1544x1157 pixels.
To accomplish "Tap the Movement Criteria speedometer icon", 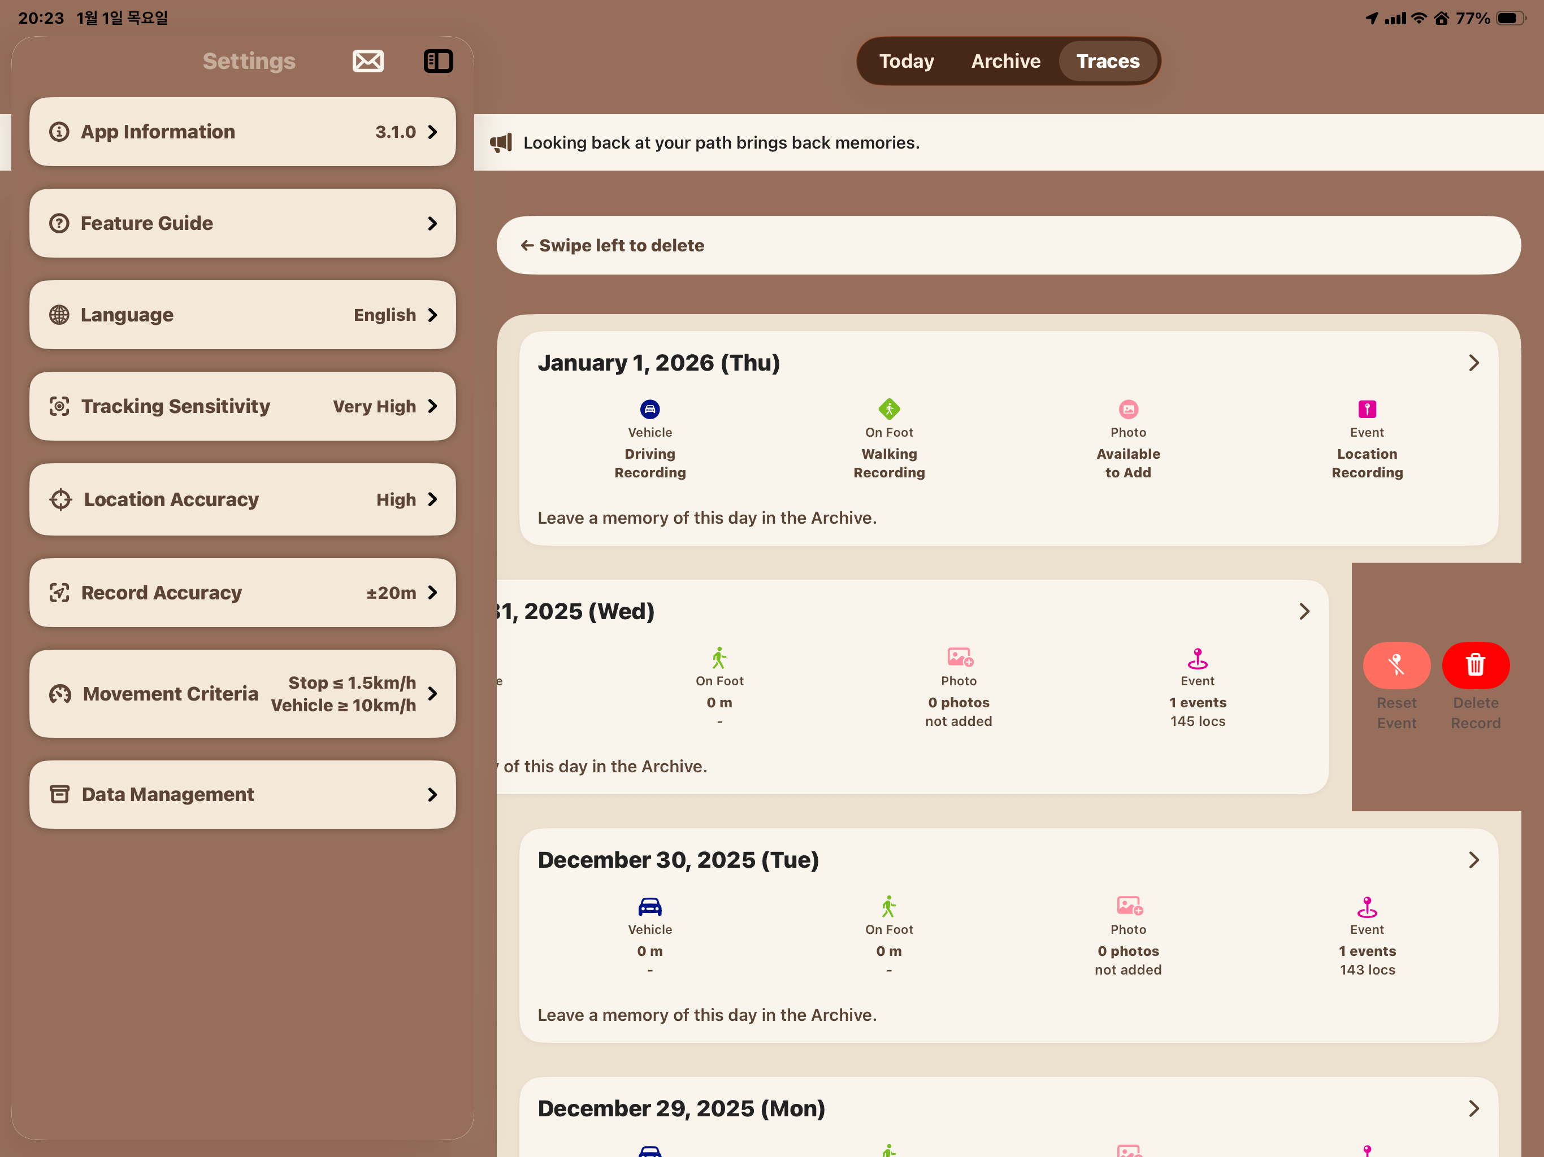I will 60,694.
